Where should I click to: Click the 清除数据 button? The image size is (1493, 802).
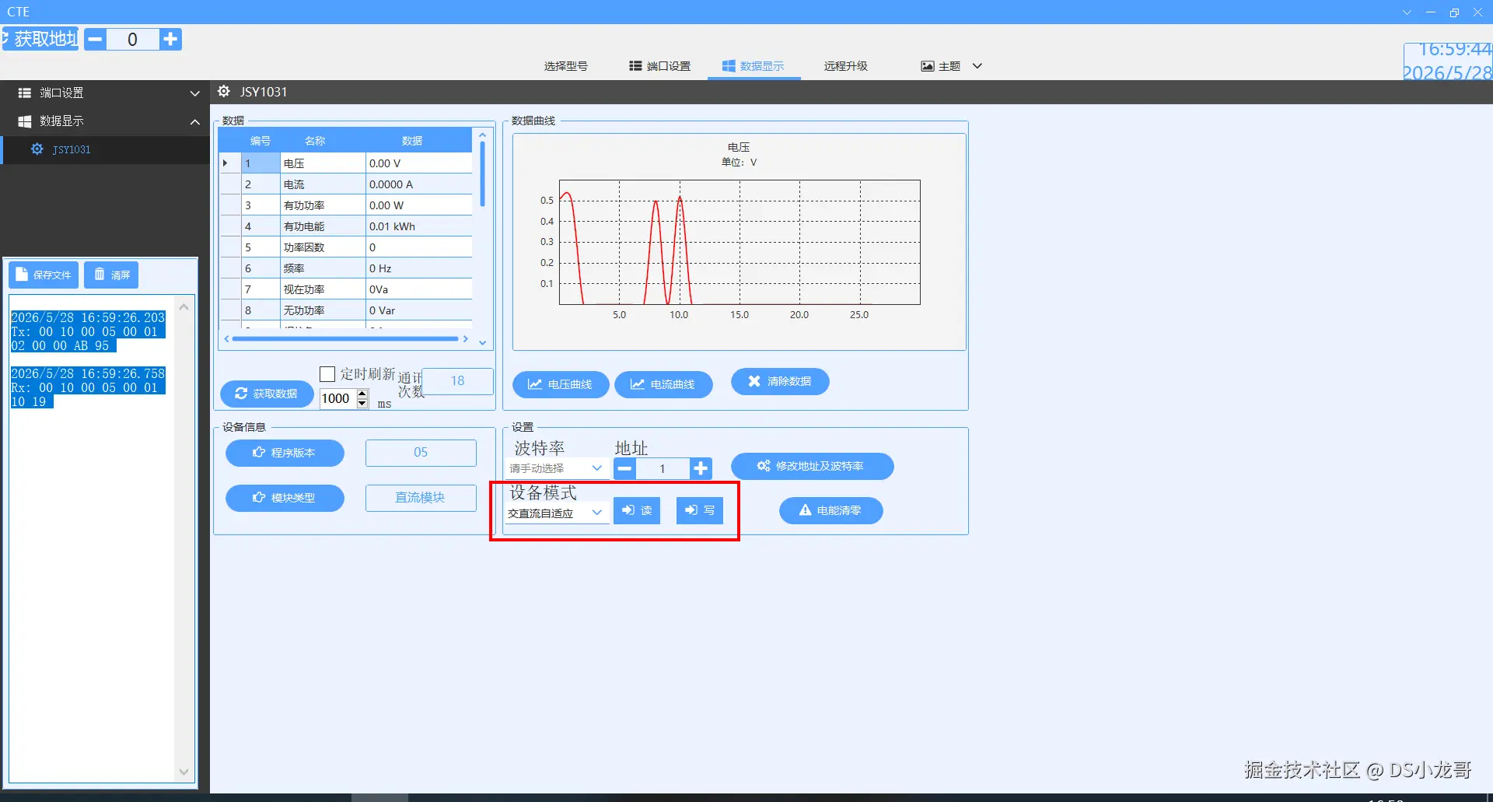[x=780, y=381]
